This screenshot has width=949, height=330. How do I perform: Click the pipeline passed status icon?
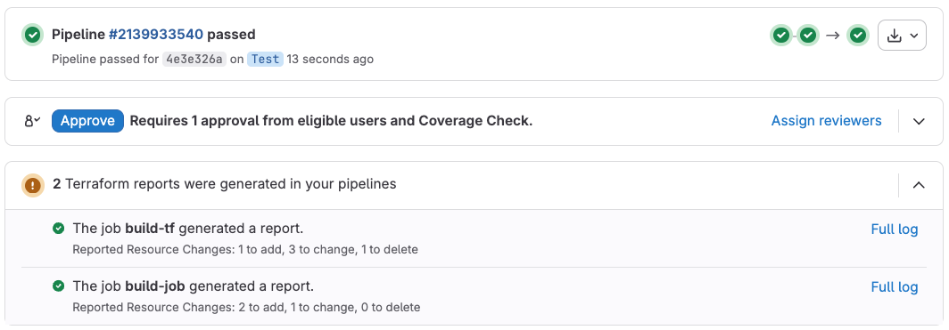(x=32, y=35)
